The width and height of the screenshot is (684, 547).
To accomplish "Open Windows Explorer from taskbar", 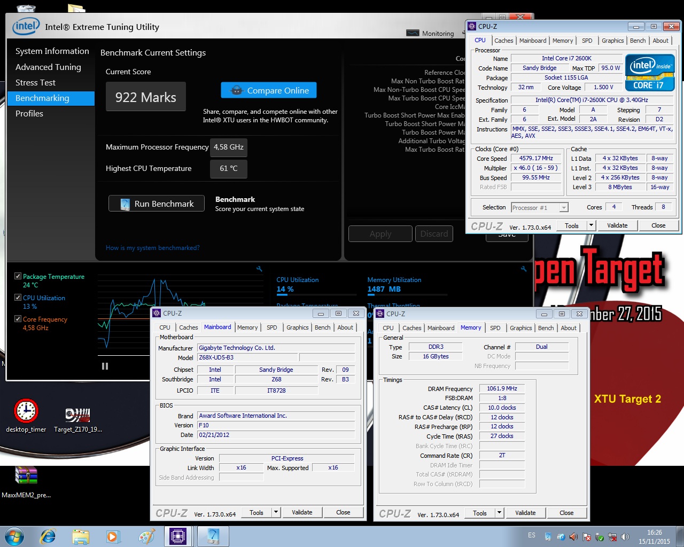I will [x=81, y=536].
